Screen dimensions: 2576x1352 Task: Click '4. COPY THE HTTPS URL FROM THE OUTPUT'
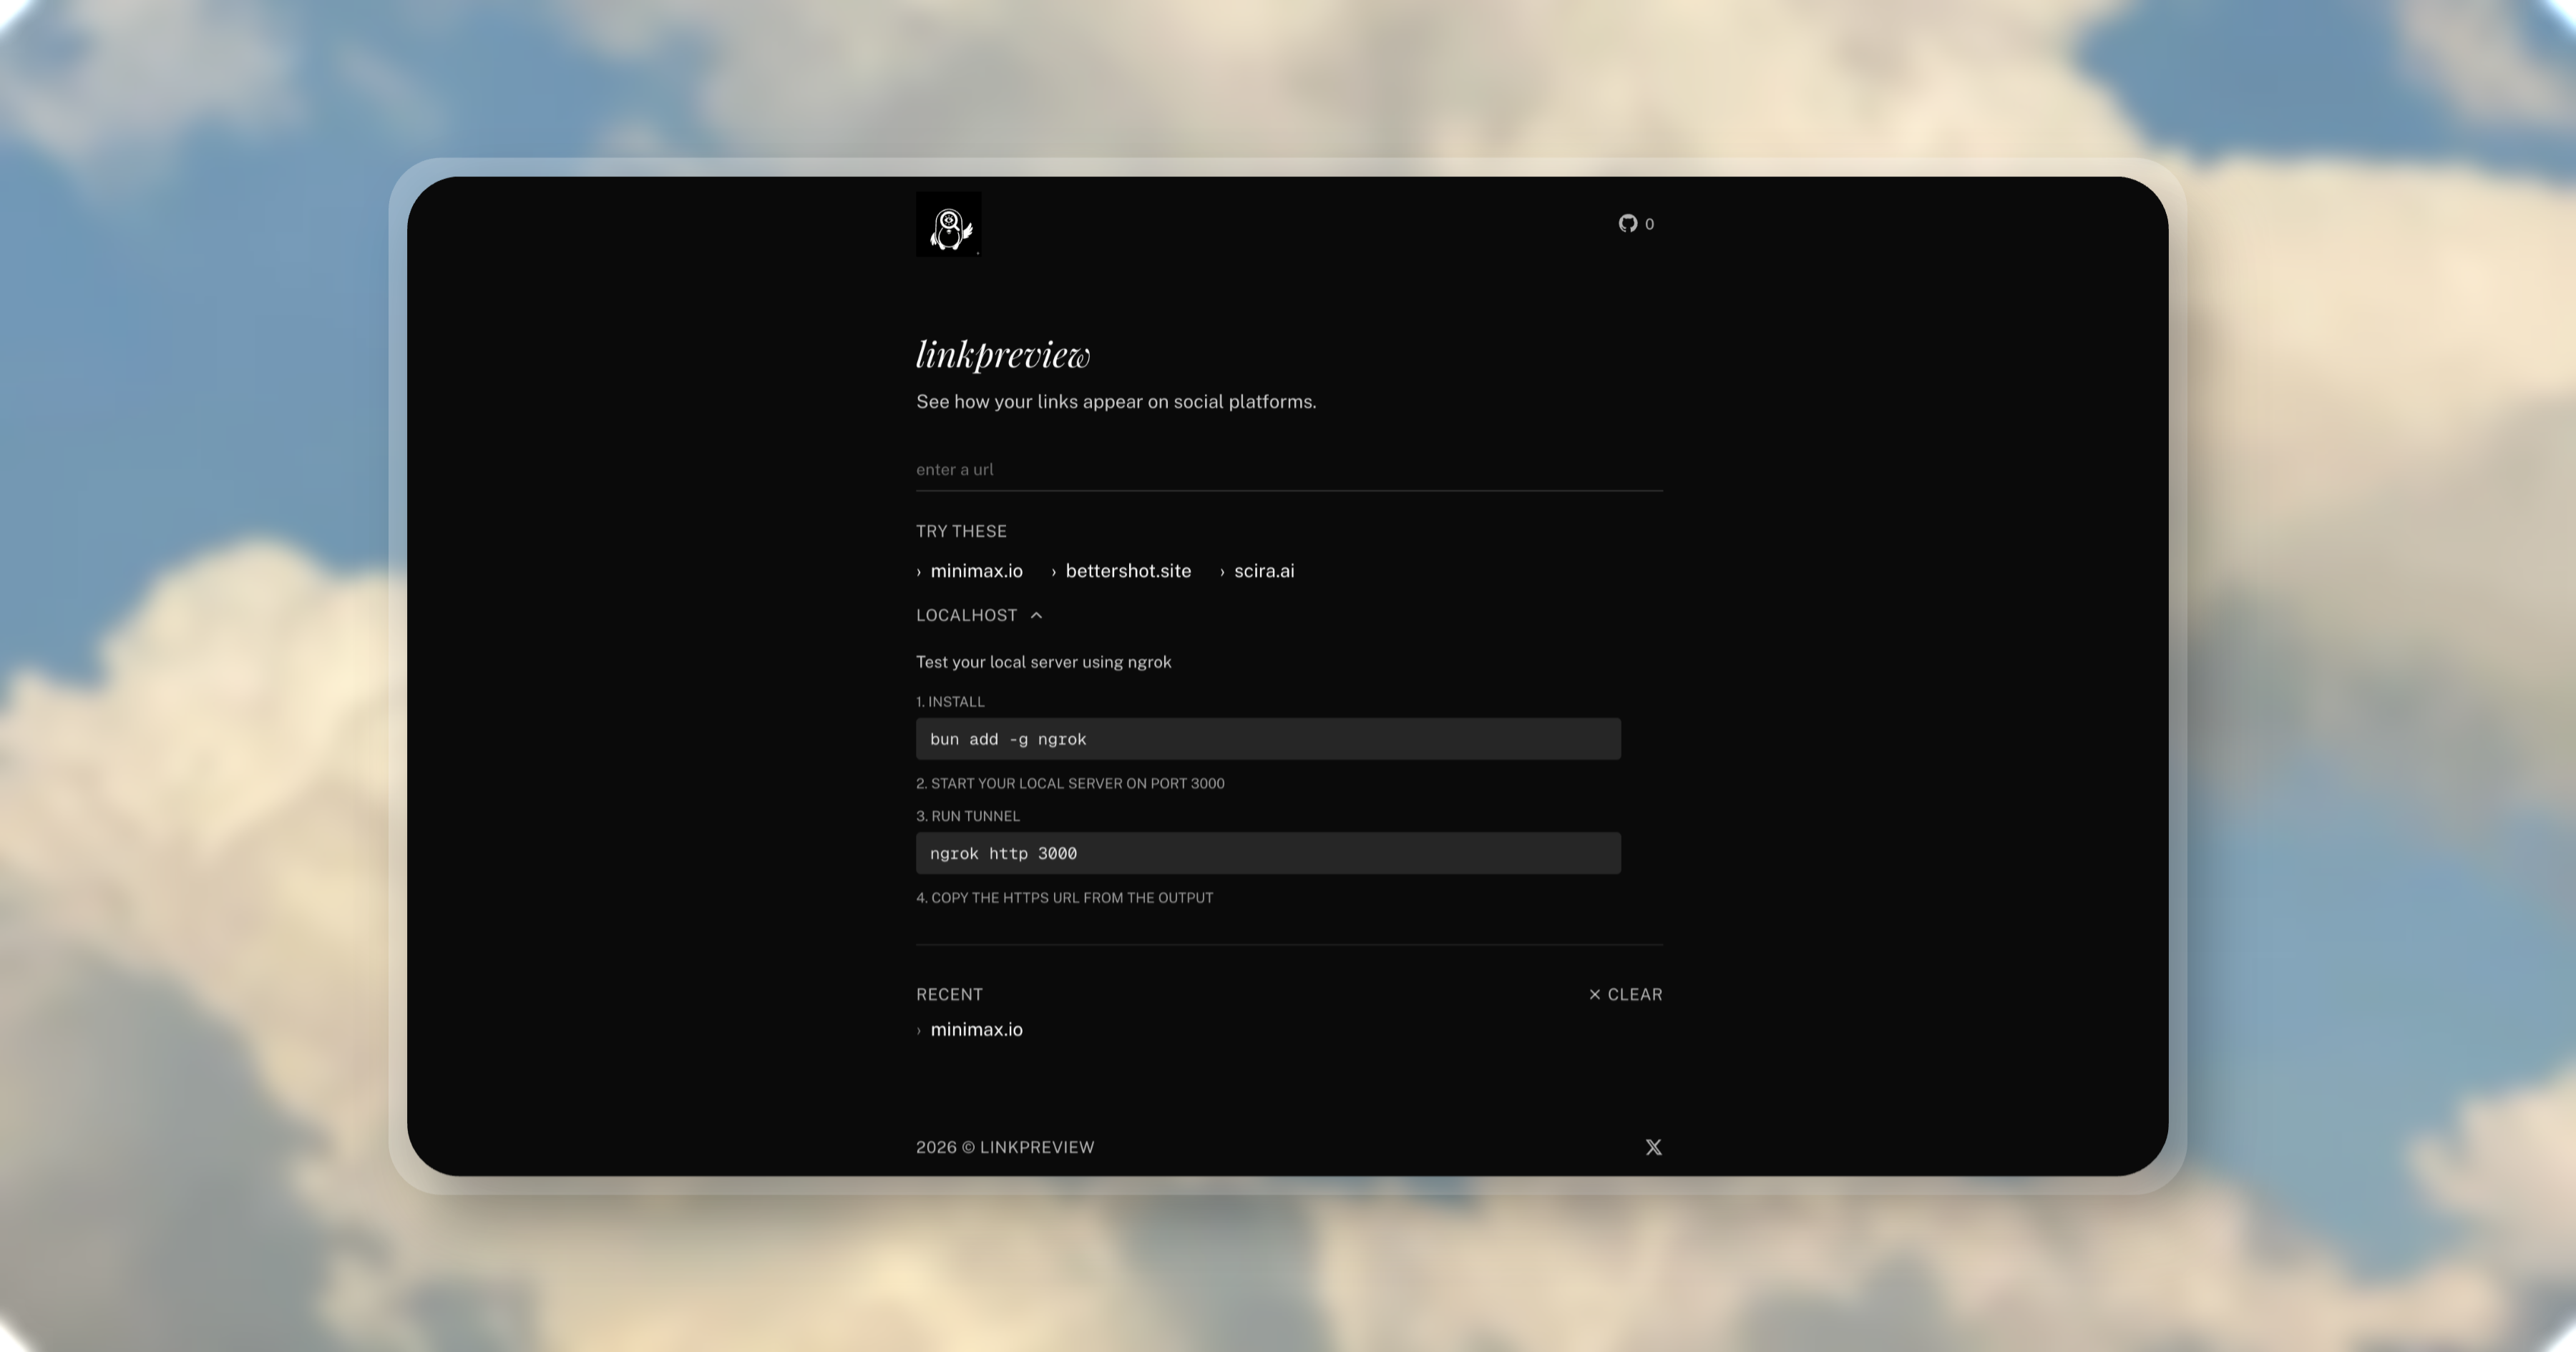coord(1064,898)
